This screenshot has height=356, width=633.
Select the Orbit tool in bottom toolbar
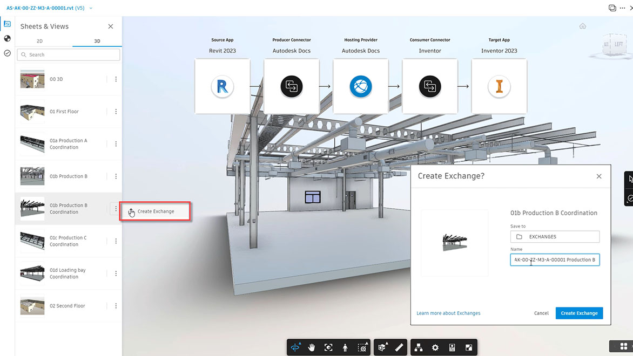pos(295,347)
